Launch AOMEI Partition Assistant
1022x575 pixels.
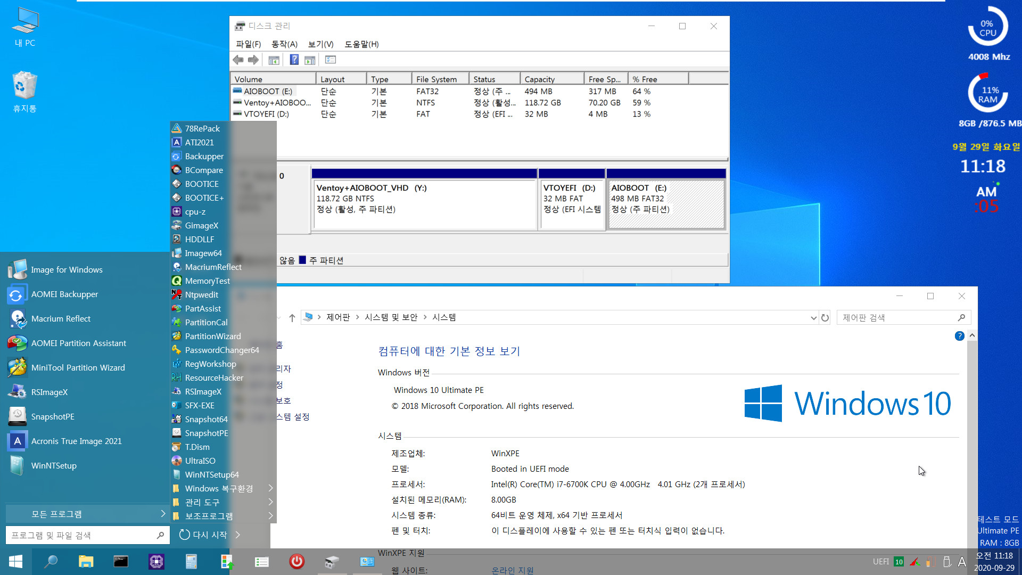point(78,343)
